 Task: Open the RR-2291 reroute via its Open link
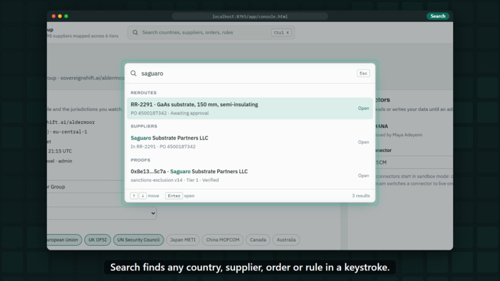(363, 109)
